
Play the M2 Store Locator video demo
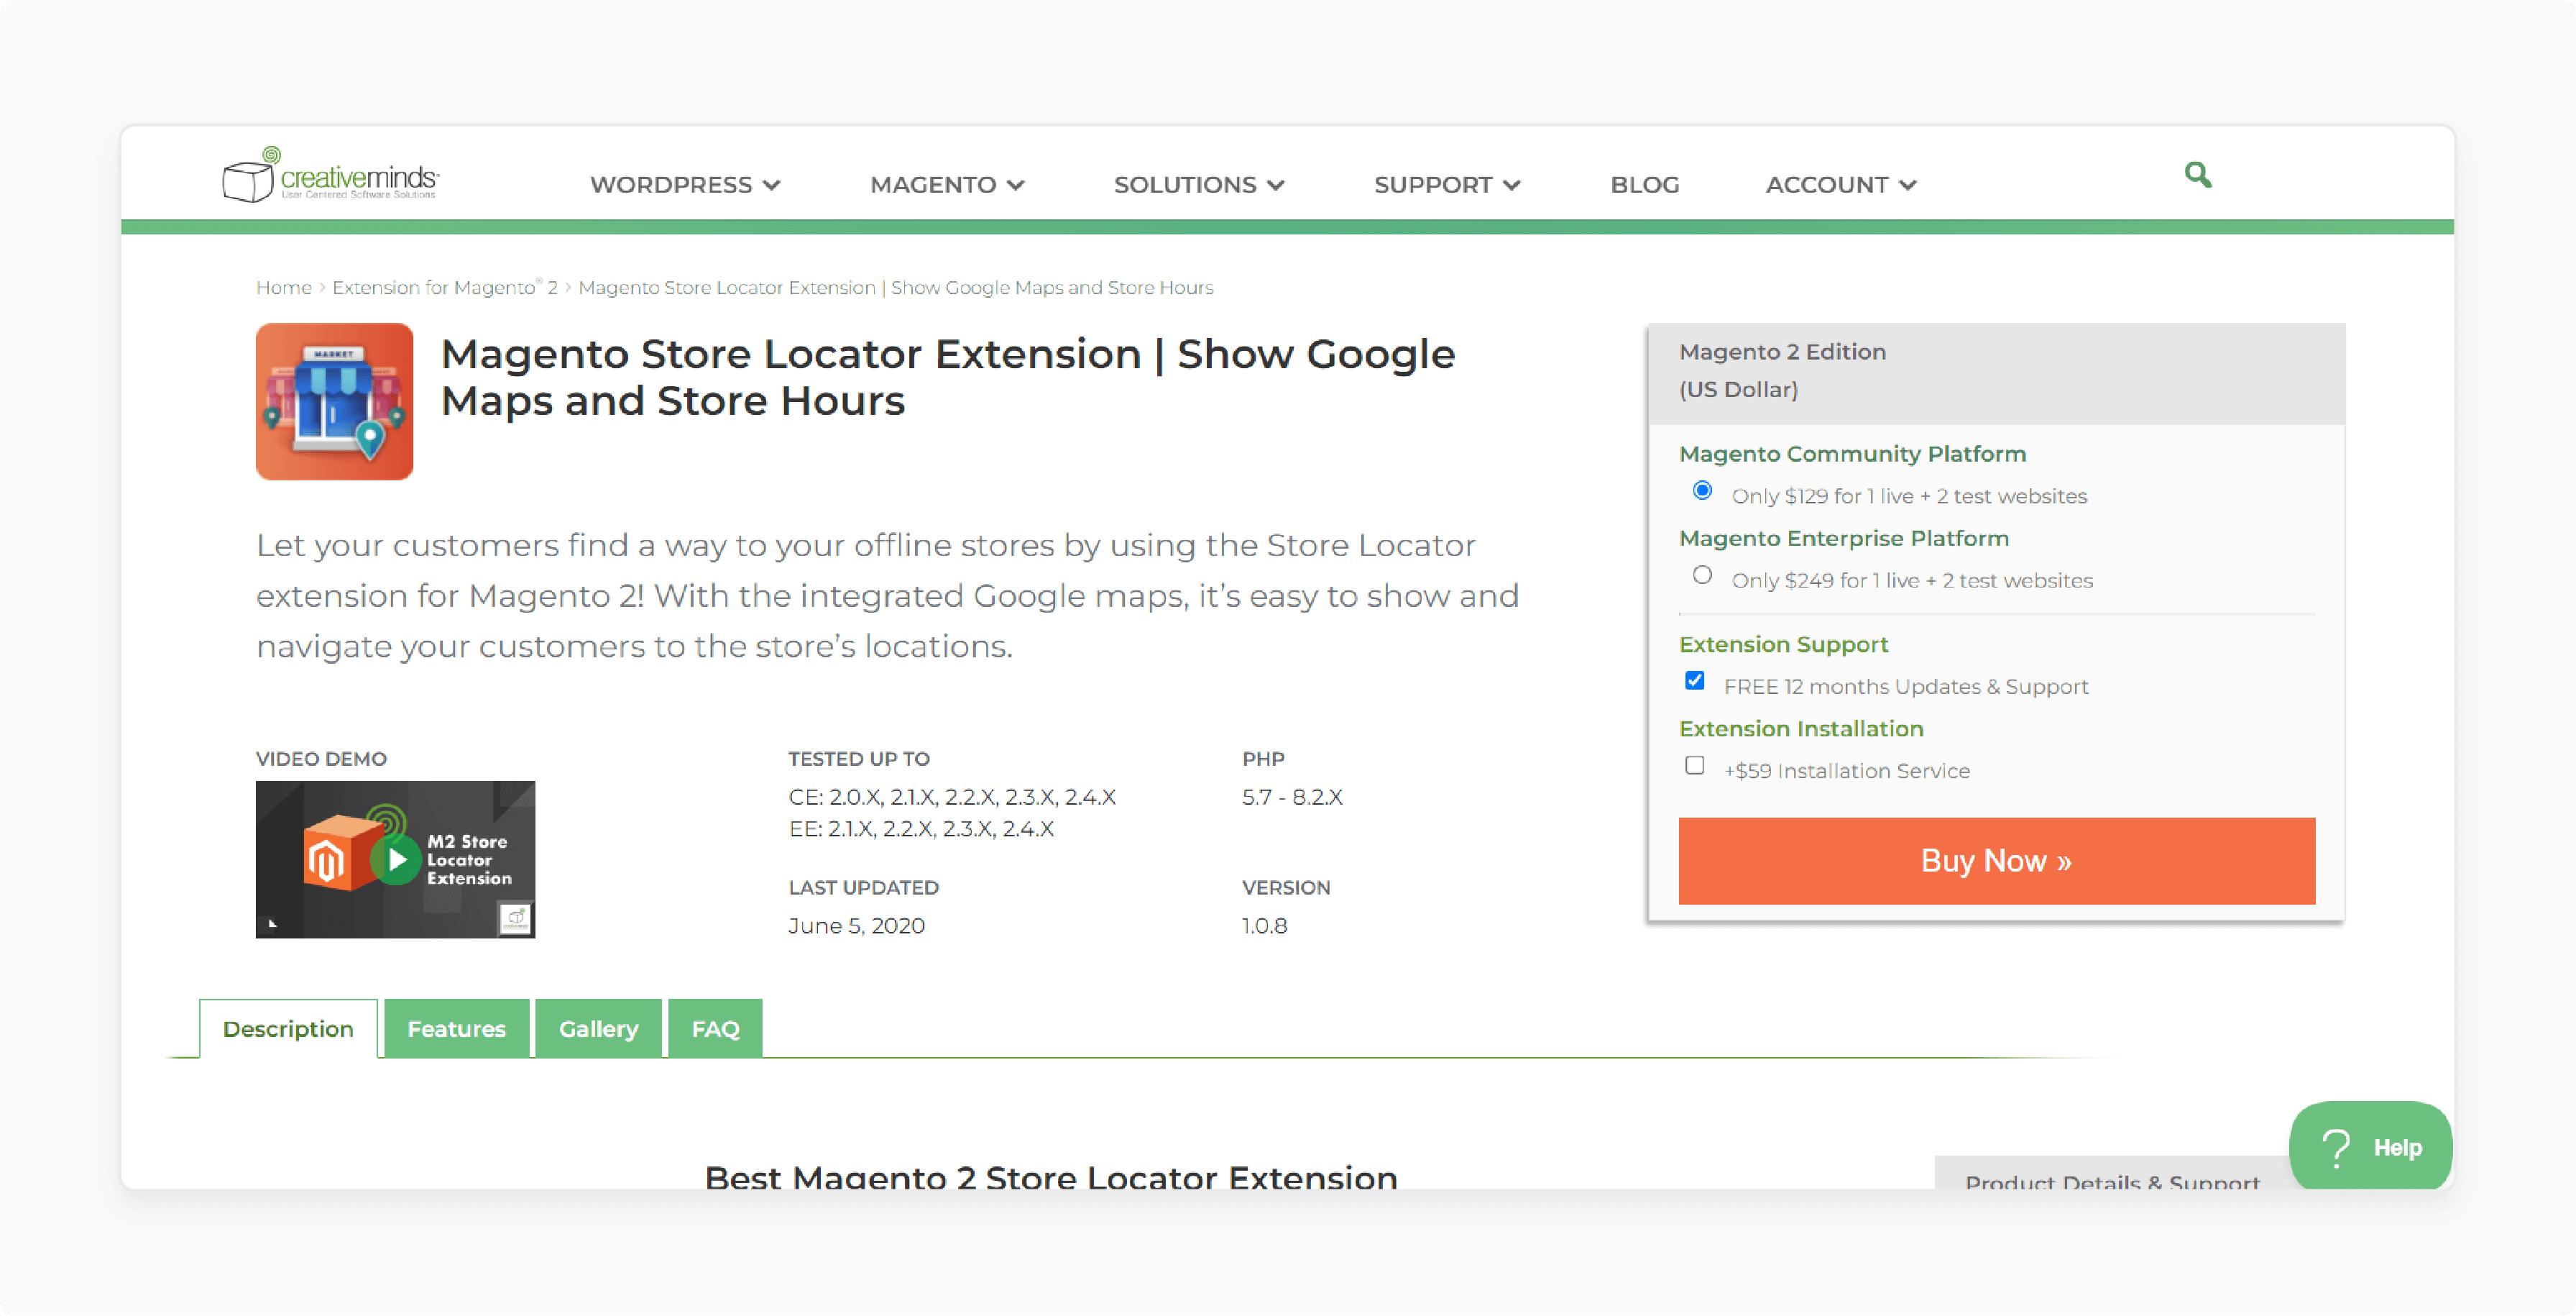click(x=396, y=859)
